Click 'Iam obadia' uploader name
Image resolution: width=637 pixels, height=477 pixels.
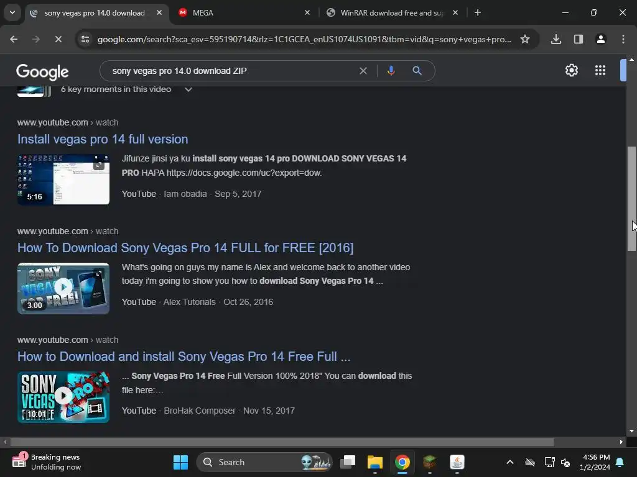tap(185, 194)
